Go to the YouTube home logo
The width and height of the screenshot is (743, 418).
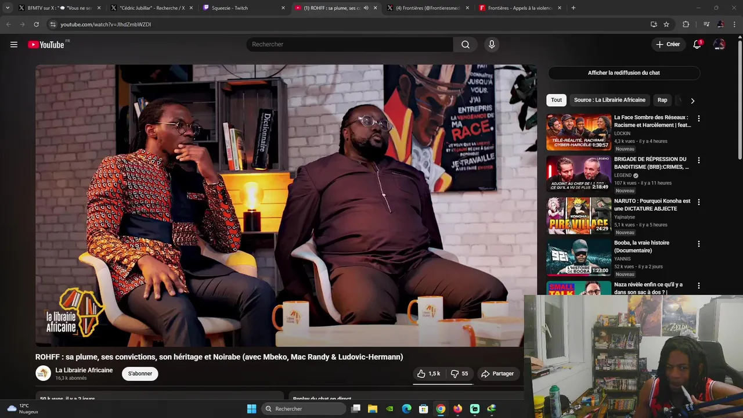(46, 45)
